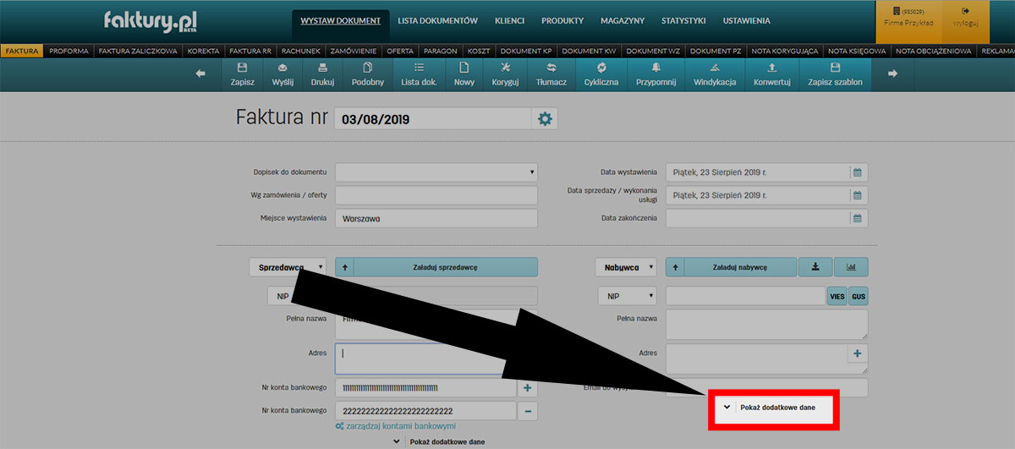Click the gear icon beside invoice number
Screen dimensions: 1015x449
point(545,119)
